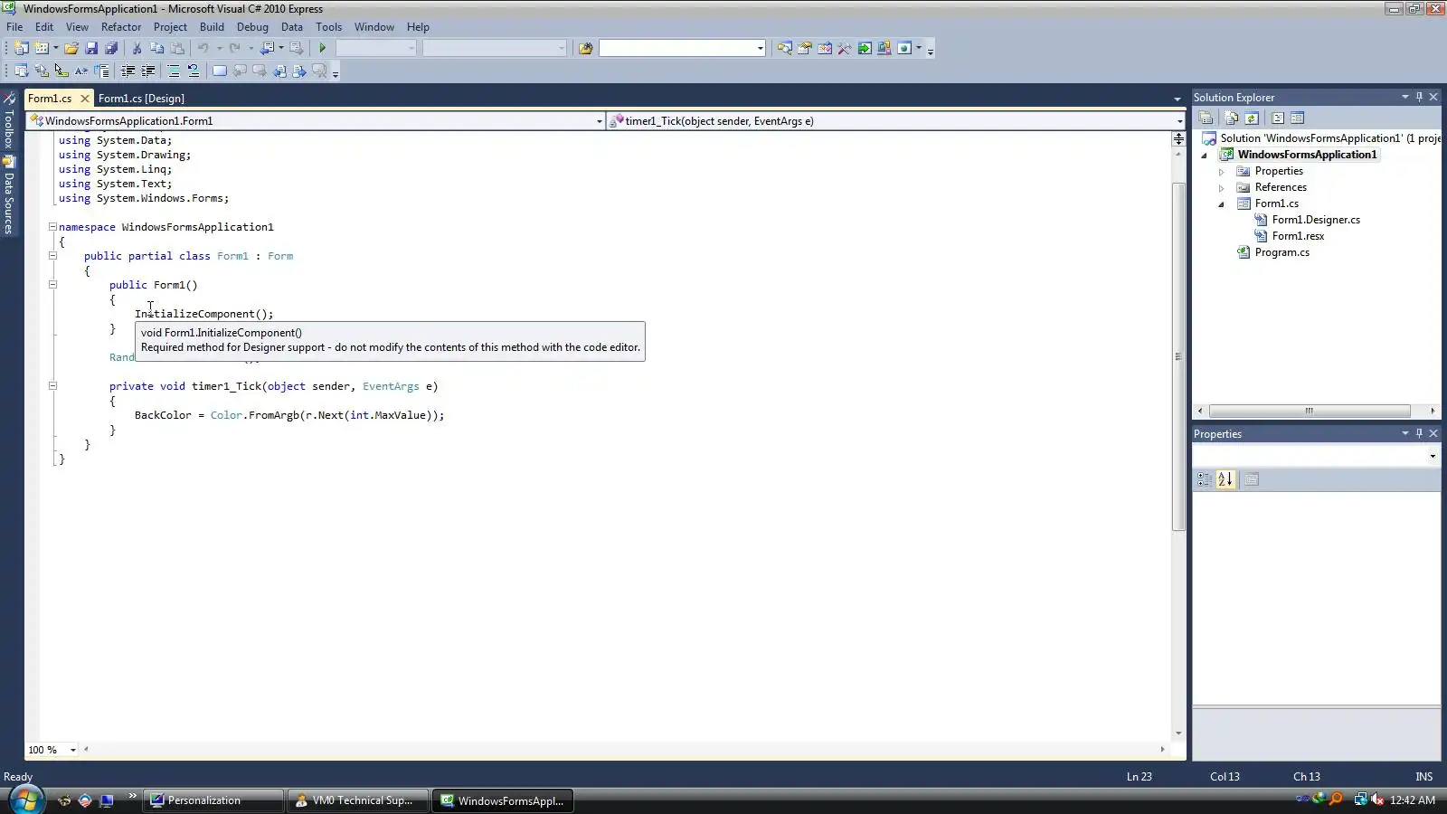Open the Toolbox side tab
The height and width of the screenshot is (814, 1447).
pos(9,121)
